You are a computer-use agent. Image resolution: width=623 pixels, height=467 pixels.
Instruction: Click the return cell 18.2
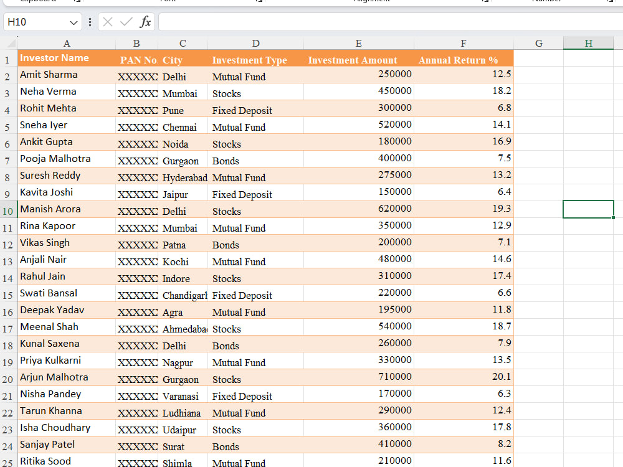click(464, 92)
